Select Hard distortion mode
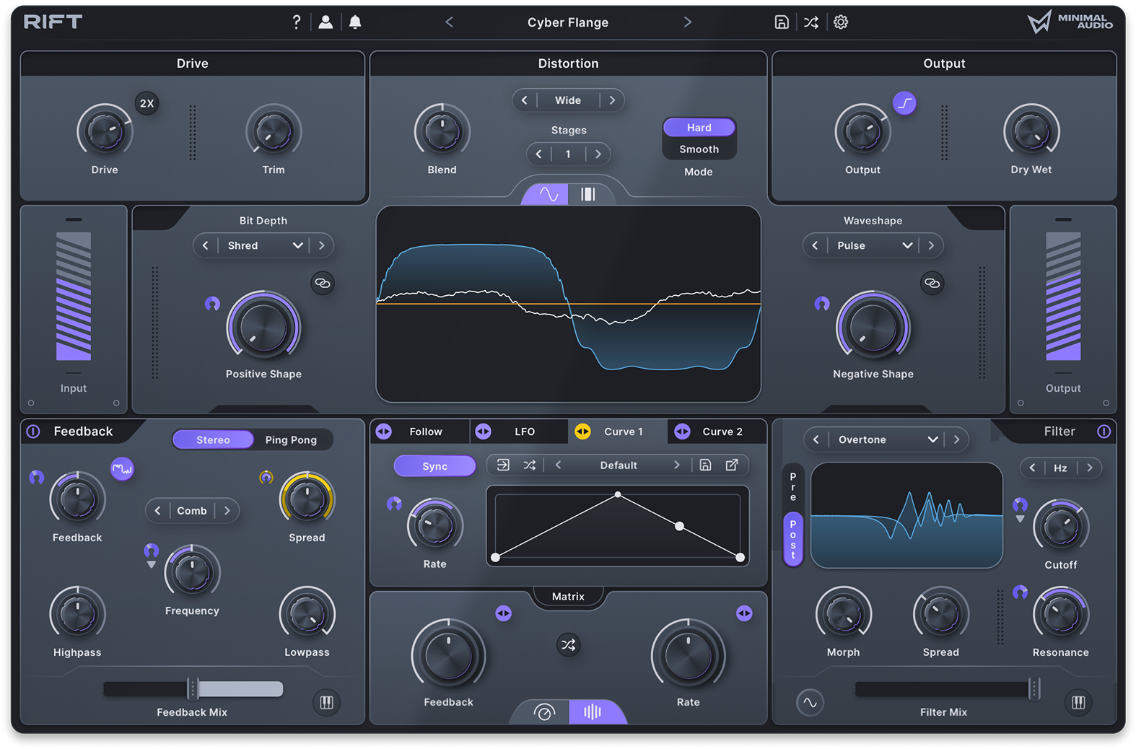This screenshot has width=1136, height=749. (x=699, y=128)
